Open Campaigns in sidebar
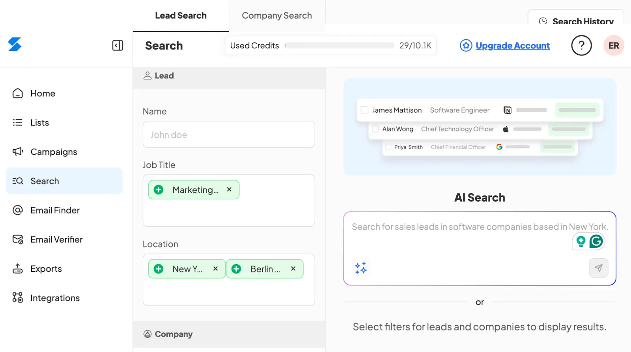The image size is (631, 352). (x=64, y=152)
